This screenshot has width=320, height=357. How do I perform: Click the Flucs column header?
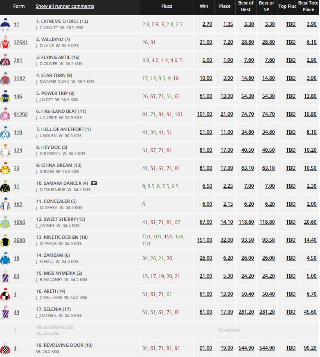point(167,6)
